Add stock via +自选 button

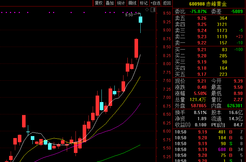point(155,3)
